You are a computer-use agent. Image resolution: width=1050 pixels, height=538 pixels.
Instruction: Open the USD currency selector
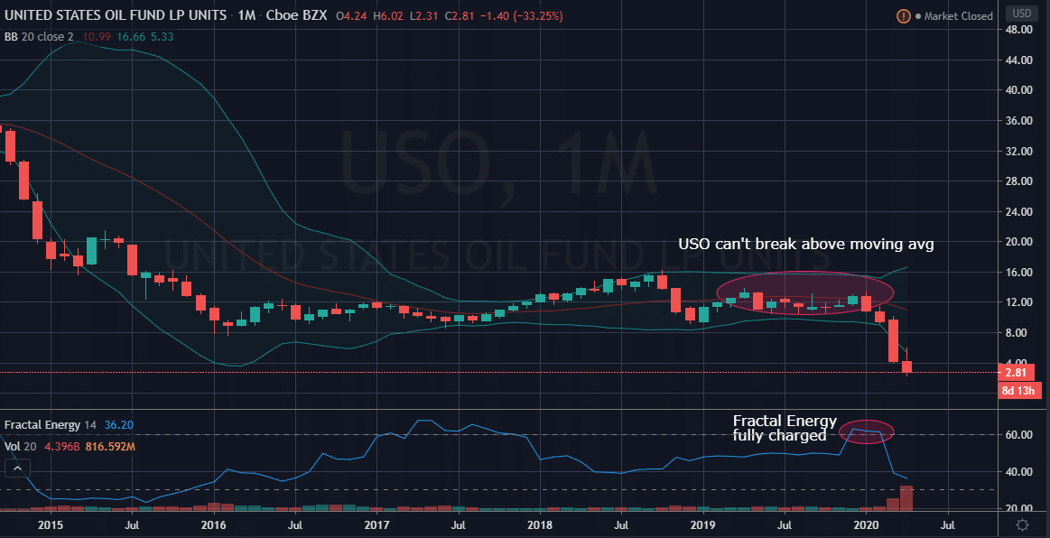(1022, 14)
